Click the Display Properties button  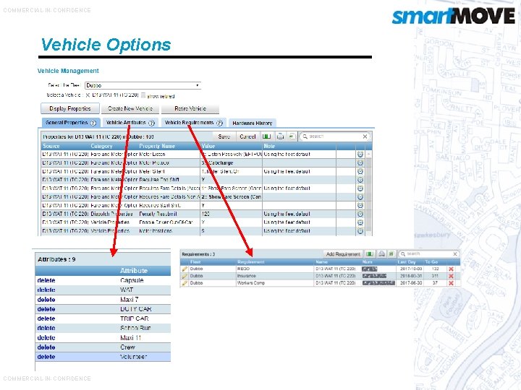point(70,108)
